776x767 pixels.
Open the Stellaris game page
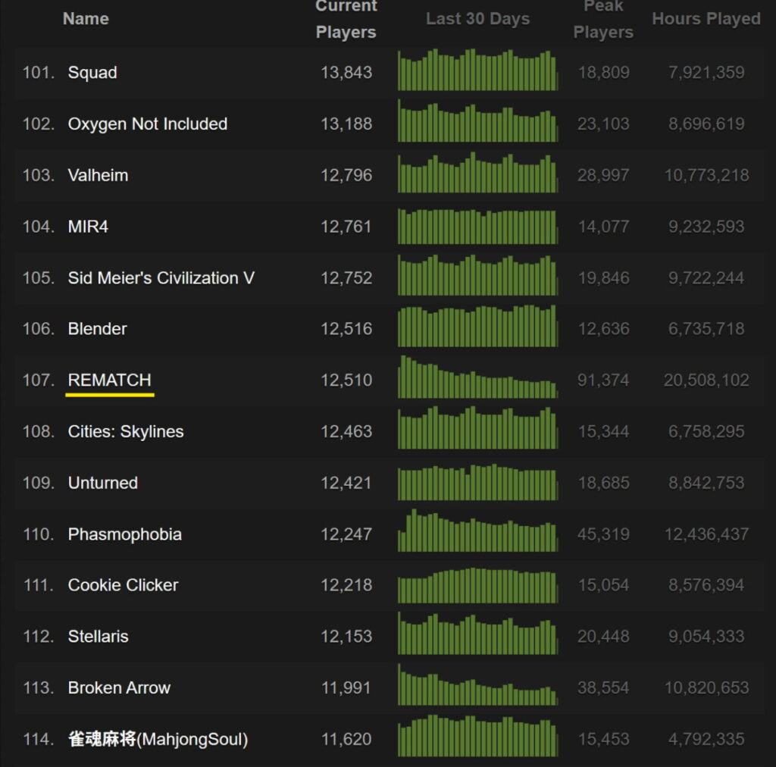coord(98,637)
